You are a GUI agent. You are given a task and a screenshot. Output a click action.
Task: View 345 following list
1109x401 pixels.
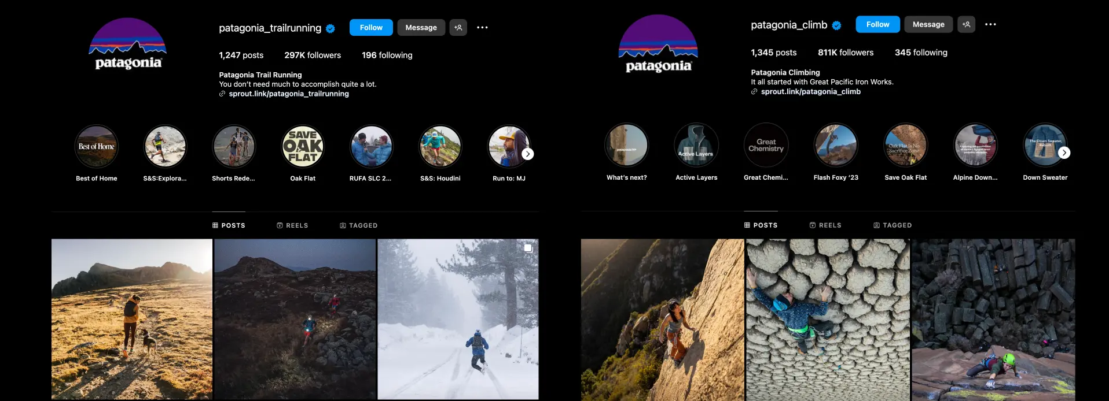[x=921, y=52]
